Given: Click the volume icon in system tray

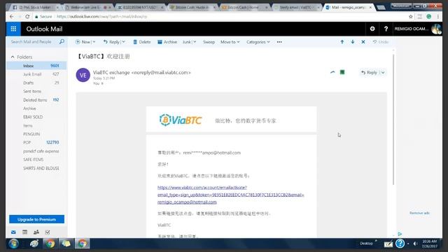Looking at the screenshot, I should (415, 244).
